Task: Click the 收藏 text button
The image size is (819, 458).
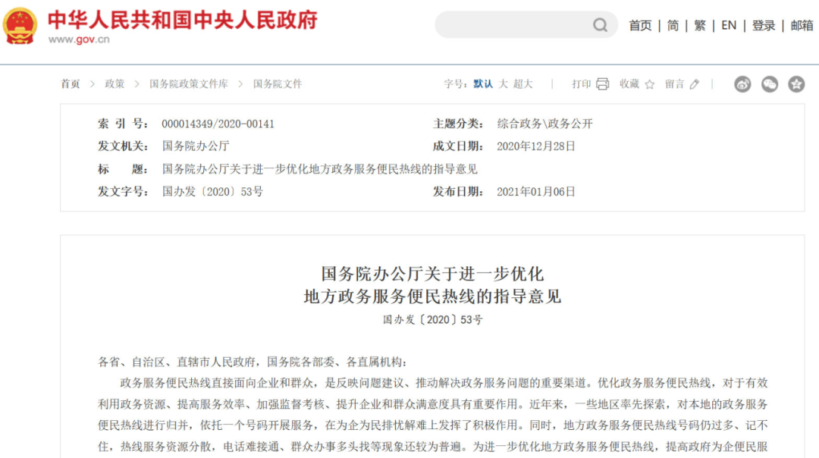Action: coord(629,84)
